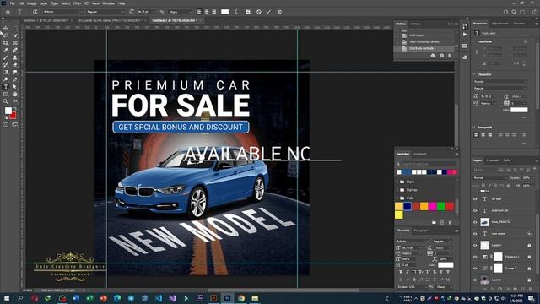The image size is (540, 304).
Task: Expand the Pale swatch group
Action: pyautogui.click(x=398, y=198)
